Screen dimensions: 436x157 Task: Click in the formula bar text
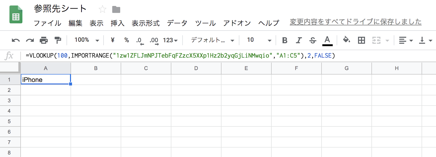click(x=180, y=56)
